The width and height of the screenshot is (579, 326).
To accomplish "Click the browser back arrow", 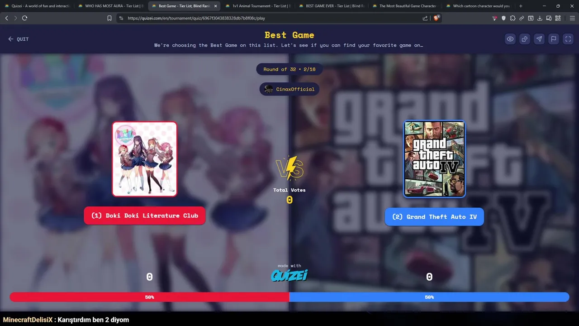I will point(6,18).
